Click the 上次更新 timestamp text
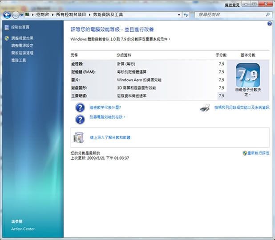 [x=100, y=158]
